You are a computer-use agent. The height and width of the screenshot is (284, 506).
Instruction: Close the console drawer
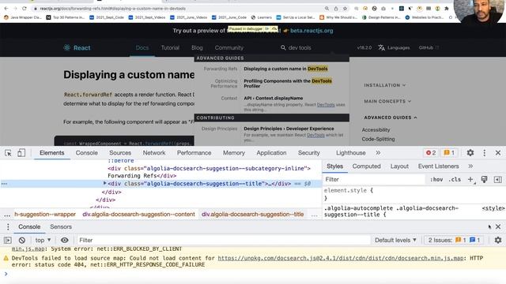coord(498,226)
